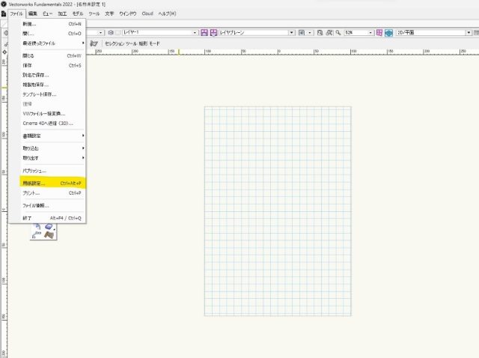Expand the 取り込む import submenu
Viewport: 479px width, 358px height.
tap(52, 148)
